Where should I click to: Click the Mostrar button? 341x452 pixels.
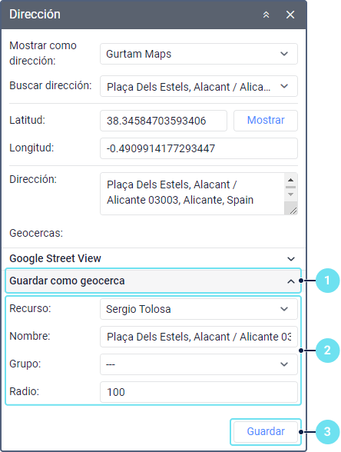(266, 121)
